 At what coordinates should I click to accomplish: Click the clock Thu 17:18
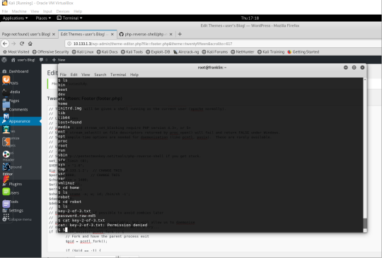250,18
